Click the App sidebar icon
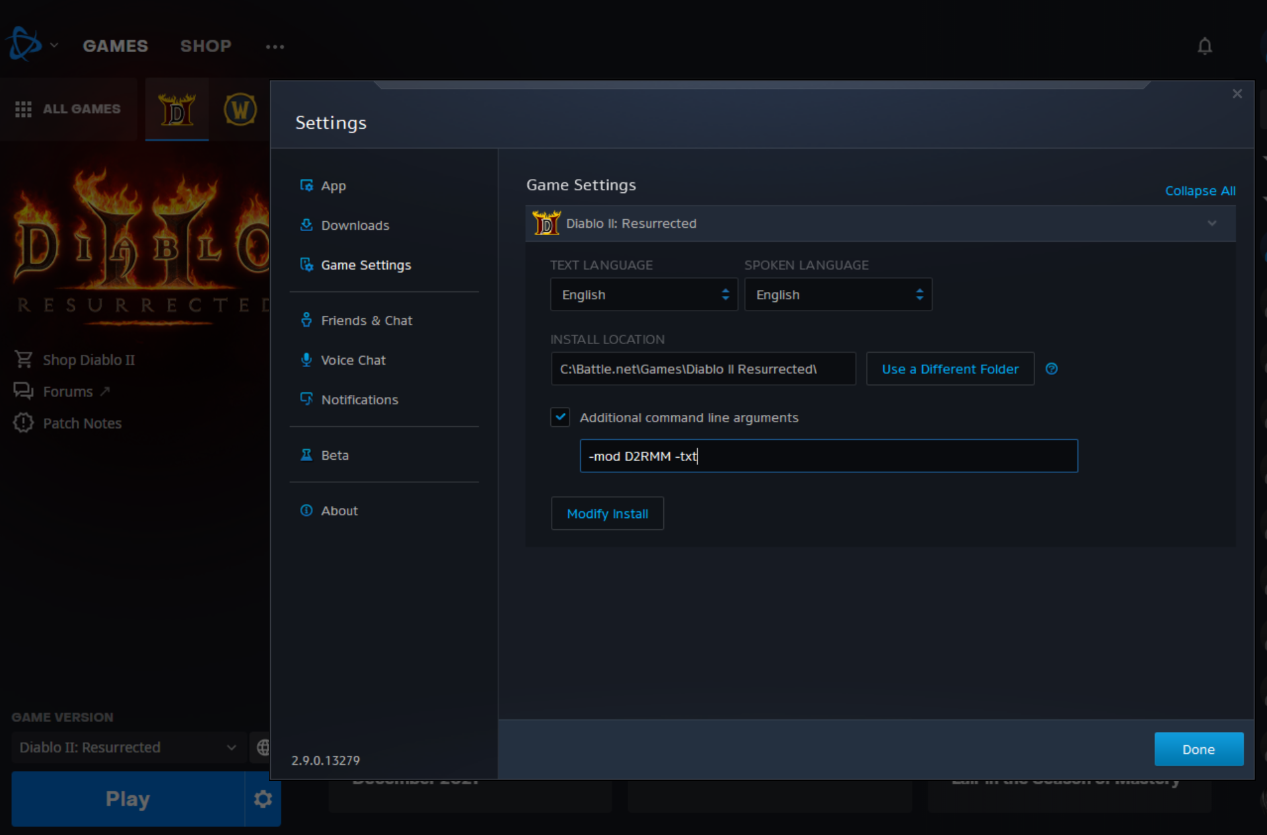Viewport: 1267px width, 835px height. click(307, 185)
